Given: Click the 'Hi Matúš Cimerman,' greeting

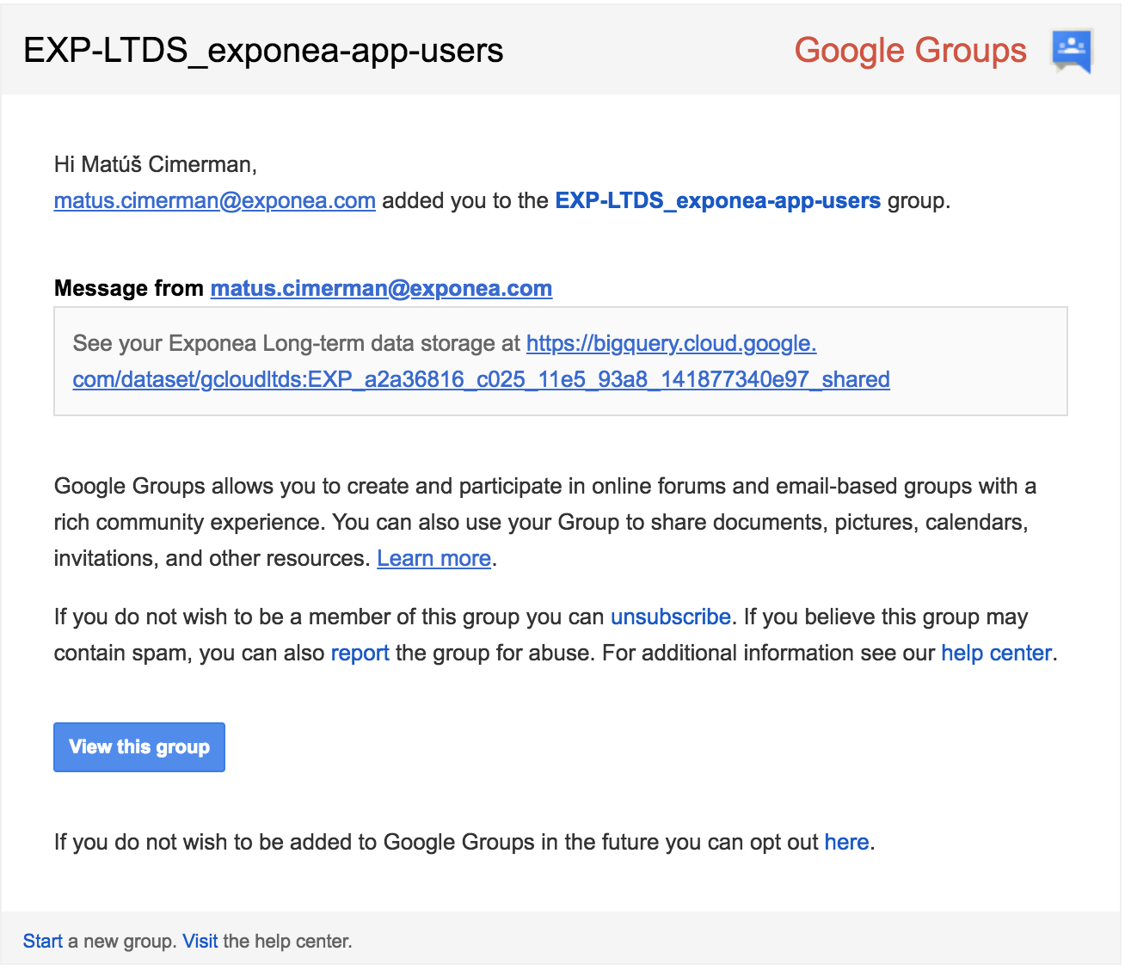Looking at the screenshot, I should (156, 164).
